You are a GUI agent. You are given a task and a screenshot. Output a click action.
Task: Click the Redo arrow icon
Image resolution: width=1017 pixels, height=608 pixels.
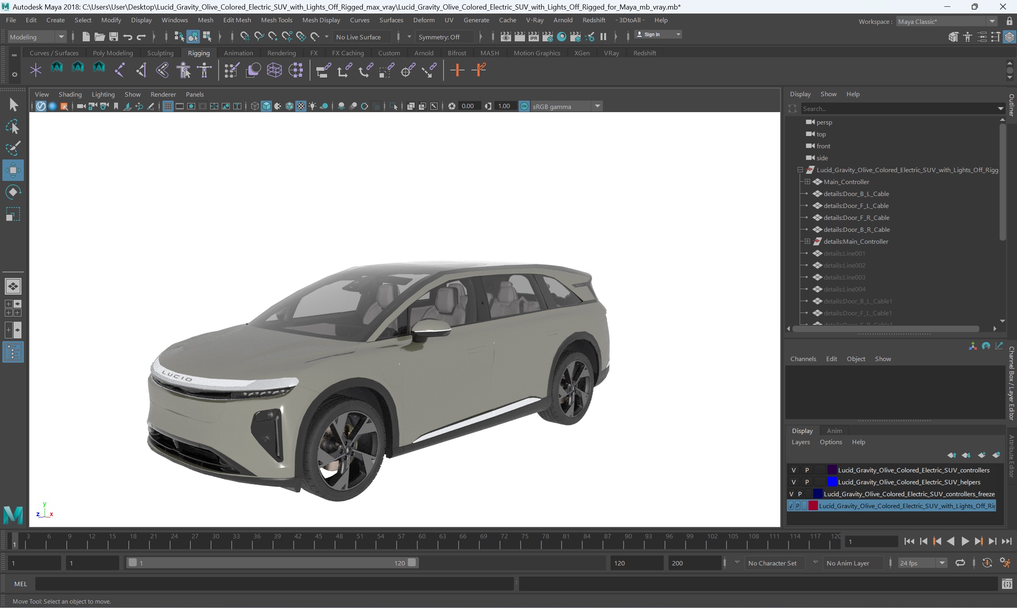coord(141,37)
